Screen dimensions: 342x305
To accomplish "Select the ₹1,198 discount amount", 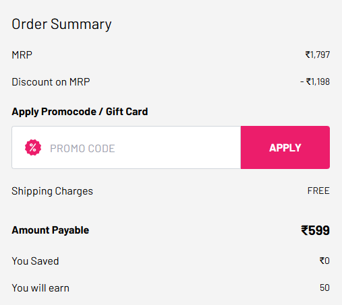I will (x=318, y=81).
